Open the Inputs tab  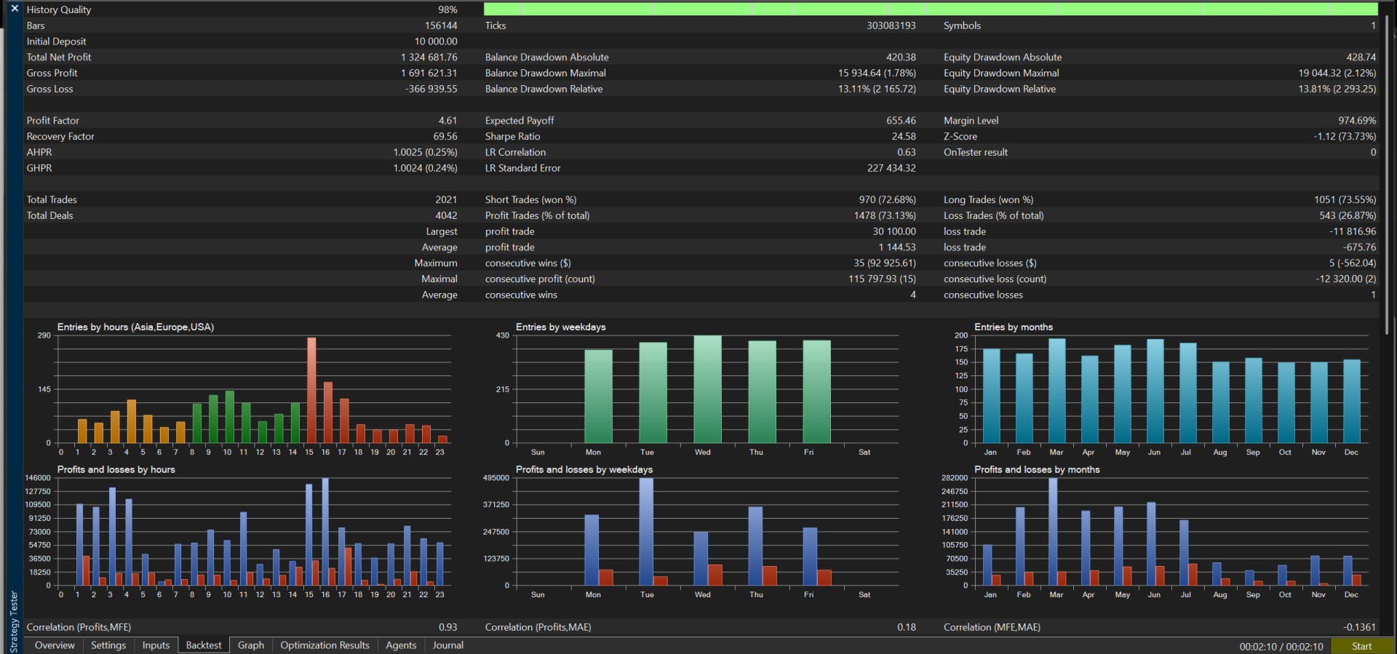tap(156, 645)
